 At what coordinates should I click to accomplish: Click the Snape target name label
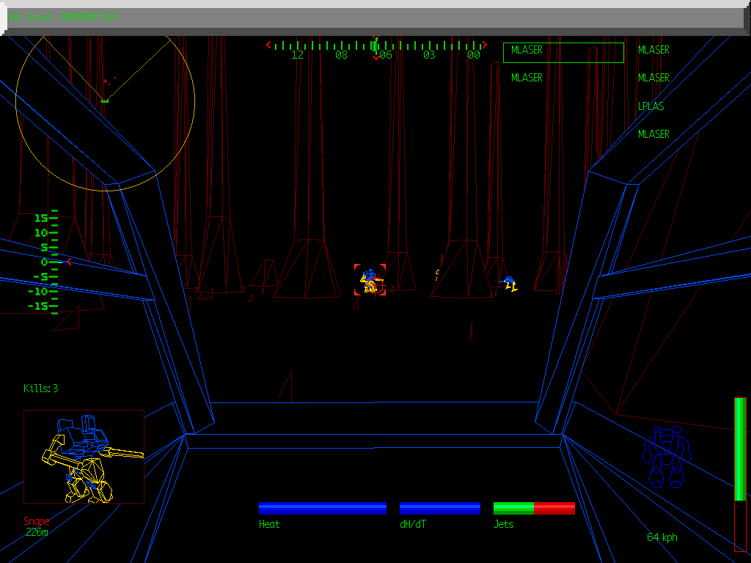point(37,521)
